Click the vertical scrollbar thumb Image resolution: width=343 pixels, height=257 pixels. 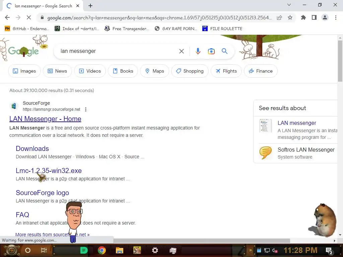(x=340, y=61)
